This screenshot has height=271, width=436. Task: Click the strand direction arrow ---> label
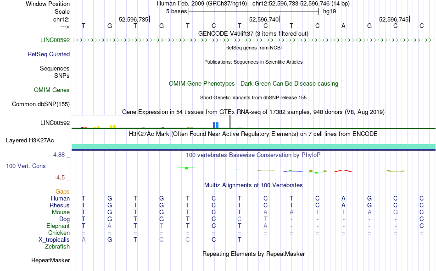65,27
